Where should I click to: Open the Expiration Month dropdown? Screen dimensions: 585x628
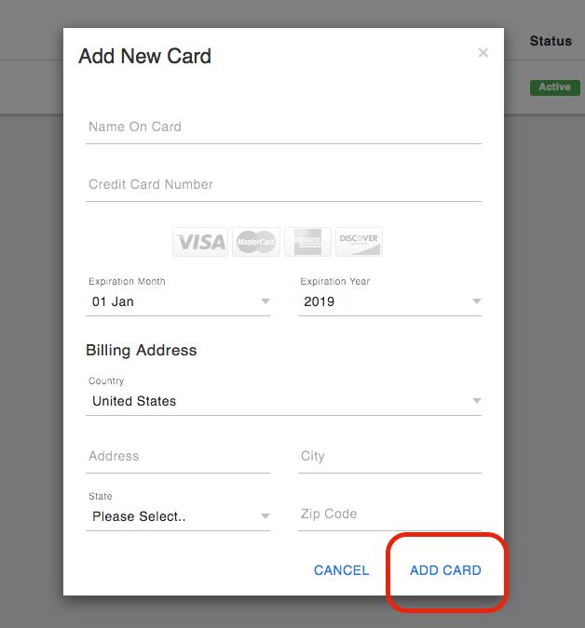178,301
